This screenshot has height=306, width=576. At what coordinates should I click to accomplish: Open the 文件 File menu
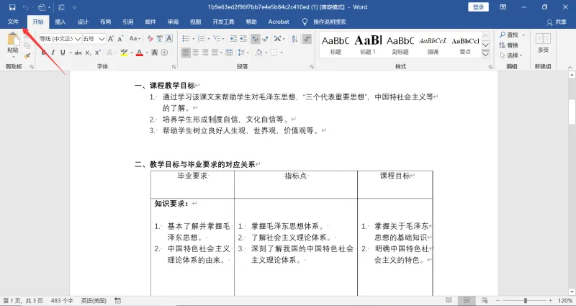pyautogui.click(x=13, y=22)
